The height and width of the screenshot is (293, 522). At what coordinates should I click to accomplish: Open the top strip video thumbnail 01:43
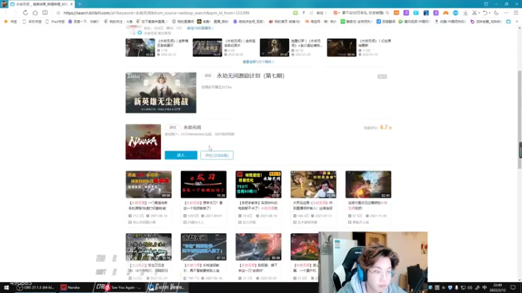pyautogui.click(x=274, y=48)
